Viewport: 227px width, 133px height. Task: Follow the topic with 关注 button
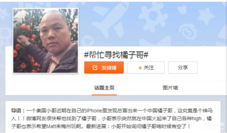[x=146, y=67]
